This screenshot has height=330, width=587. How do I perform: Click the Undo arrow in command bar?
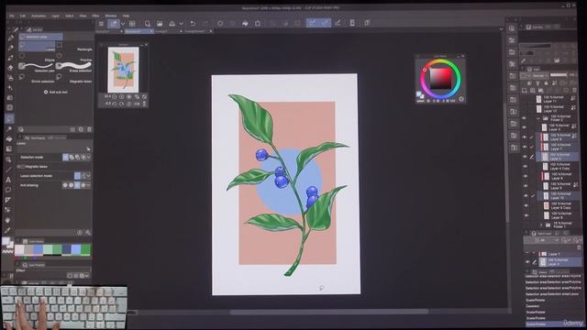(x=193, y=23)
